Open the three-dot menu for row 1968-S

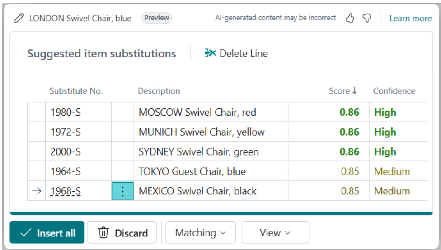122,191
